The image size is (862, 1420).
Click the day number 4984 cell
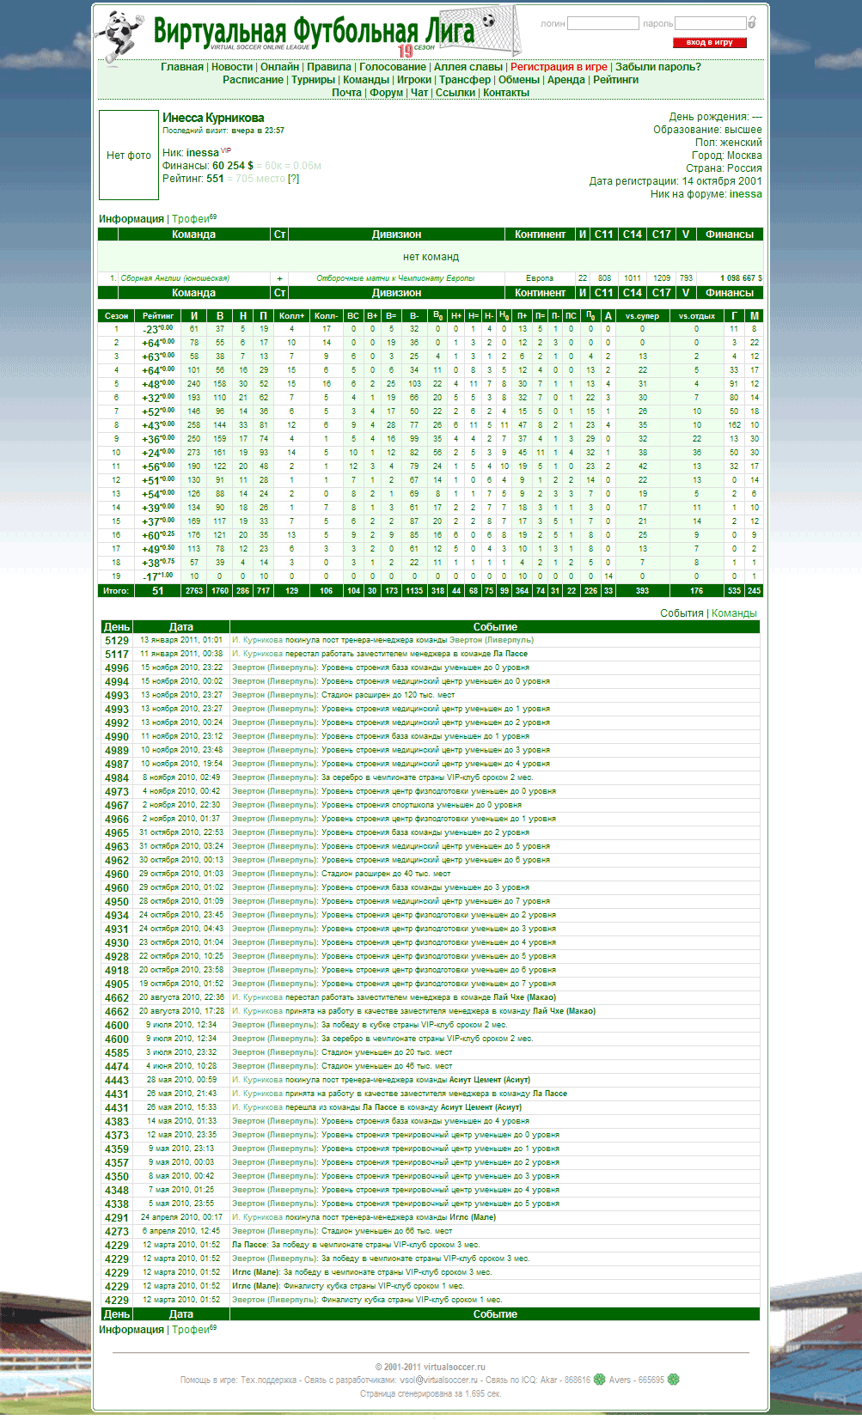tap(117, 777)
